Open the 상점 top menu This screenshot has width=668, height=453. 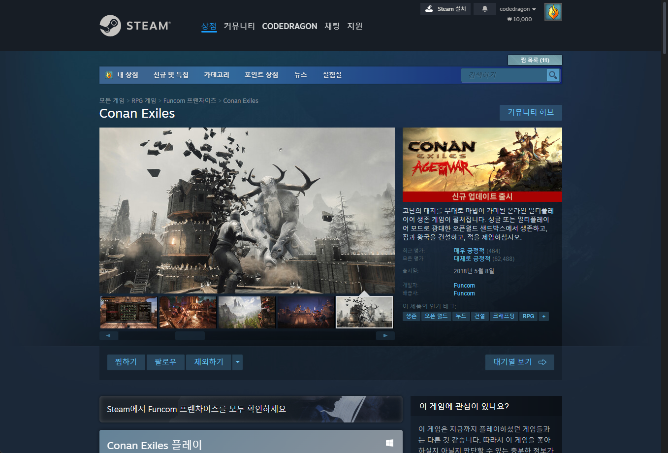coord(209,26)
